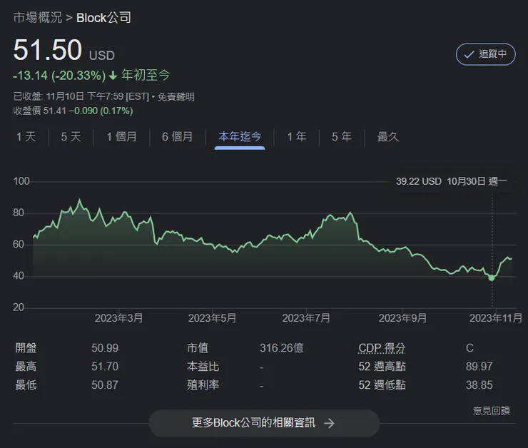The width and height of the screenshot is (528, 448).
Task: Click the -13.14 (-20.33%) change text
Action: (x=59, y=76)
